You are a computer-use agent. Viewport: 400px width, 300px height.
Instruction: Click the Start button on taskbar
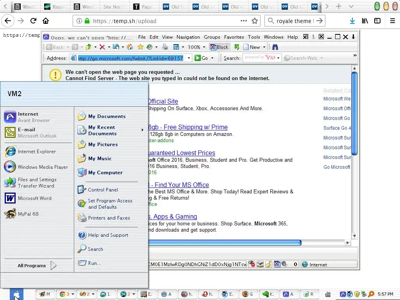pos(16,295)
